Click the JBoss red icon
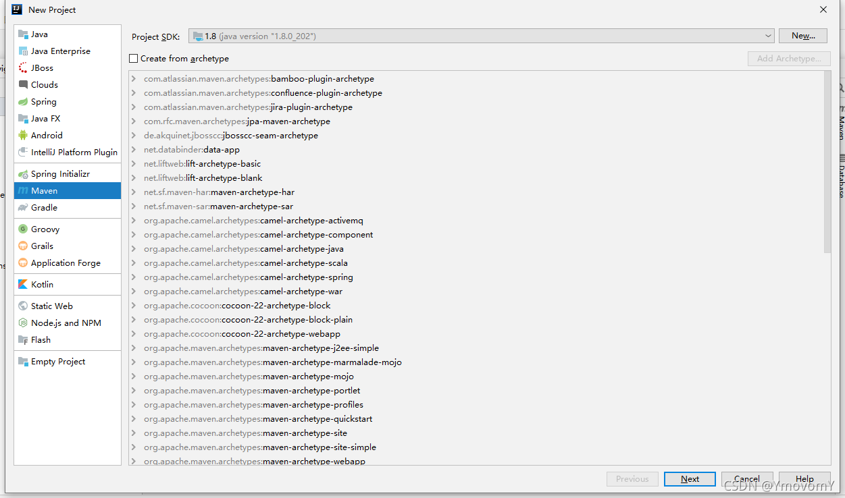The width and height of the screenshot is (845, 498). (23, 68)
